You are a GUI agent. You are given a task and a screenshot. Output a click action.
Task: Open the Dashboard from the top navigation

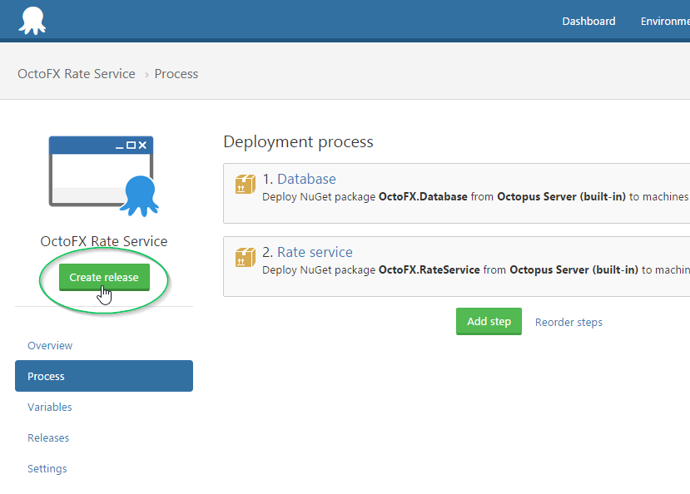(x=588, y=21)
